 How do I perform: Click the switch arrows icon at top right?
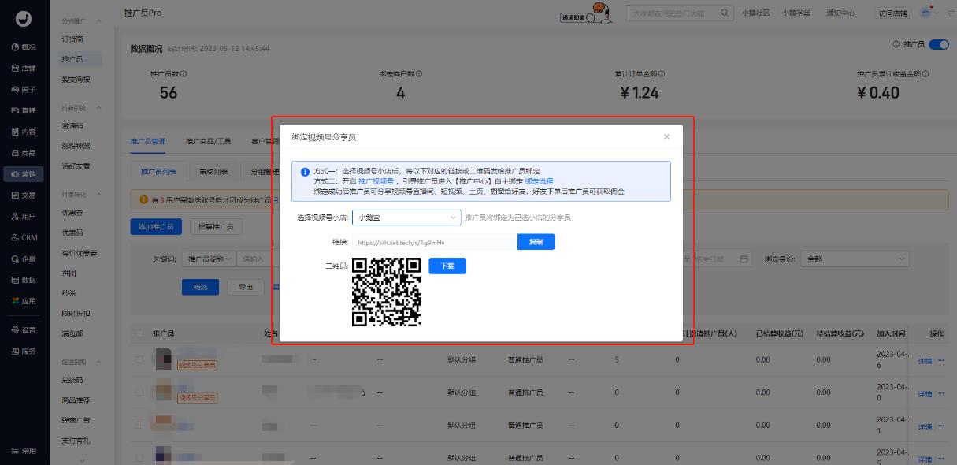[x=950, y=13]
